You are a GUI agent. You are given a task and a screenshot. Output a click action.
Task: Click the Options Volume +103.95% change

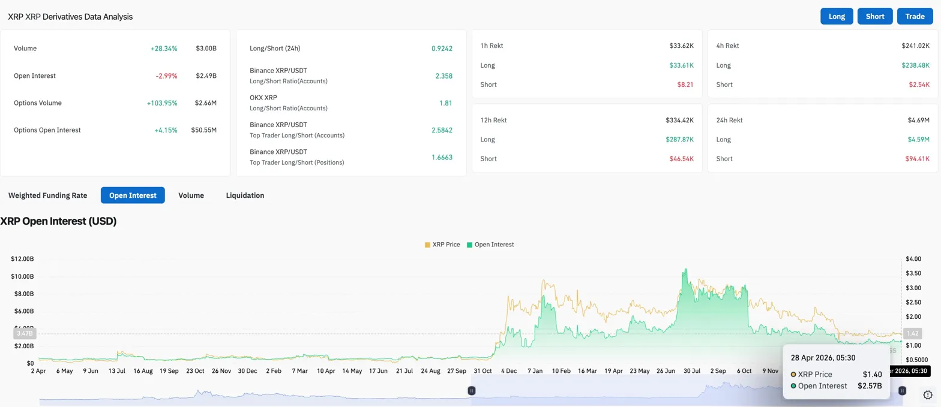tap(162, 103)
